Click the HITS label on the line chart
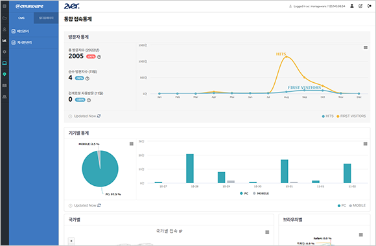This screenshot has width=376, height=246. pos(281,54)
